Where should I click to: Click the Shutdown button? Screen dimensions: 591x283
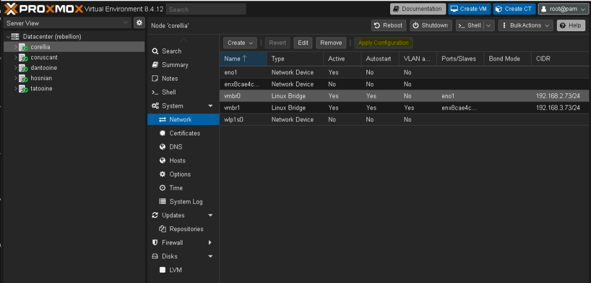[x=431, y=25]
